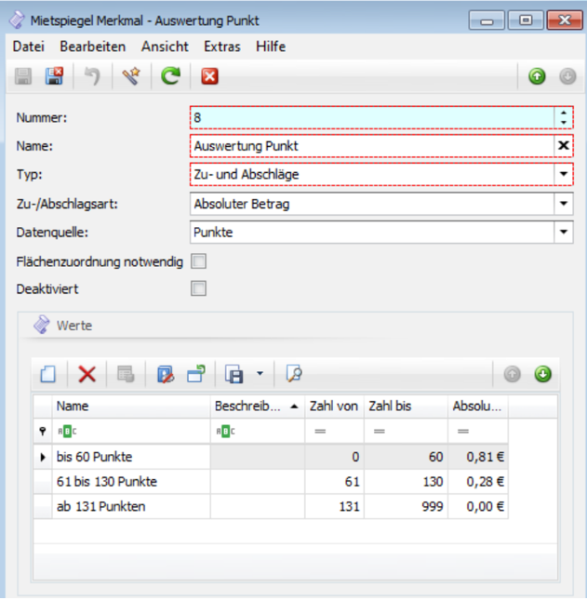Delete selected row with red X in Werte

87,374
